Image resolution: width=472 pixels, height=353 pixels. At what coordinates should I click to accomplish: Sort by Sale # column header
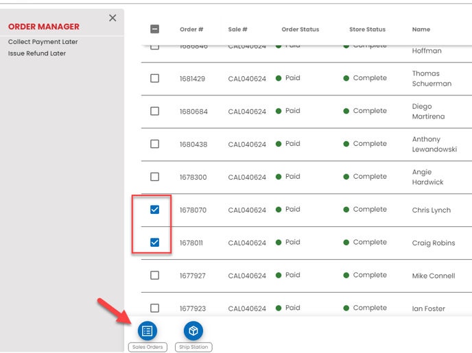pyautogui.click(x=237, y=29)
